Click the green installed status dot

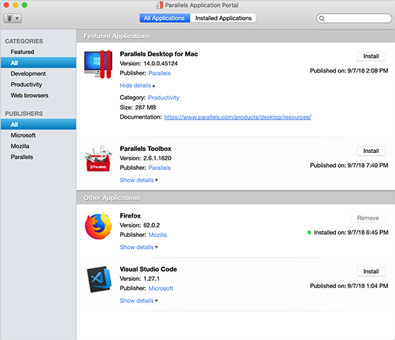point(309,232)
